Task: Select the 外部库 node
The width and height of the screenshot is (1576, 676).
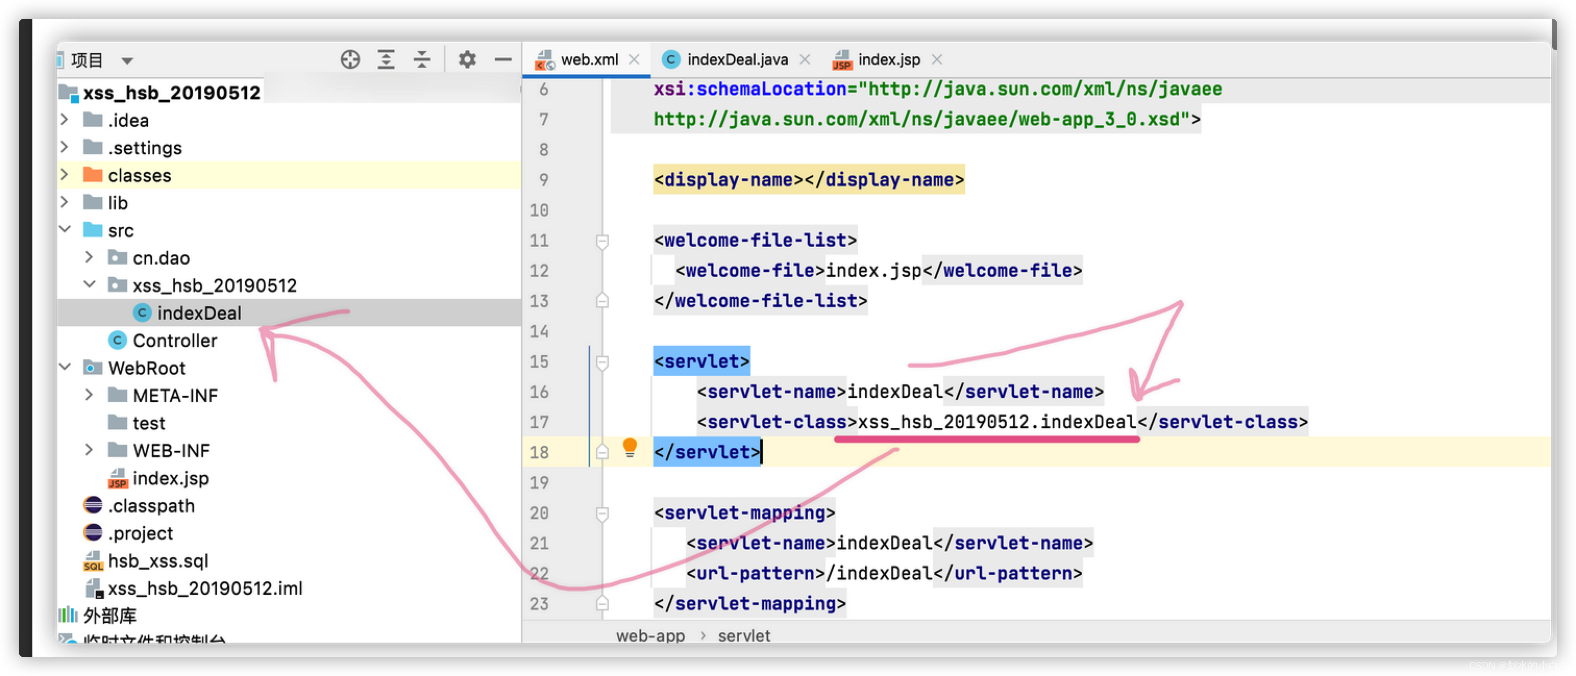Action: 109,615
